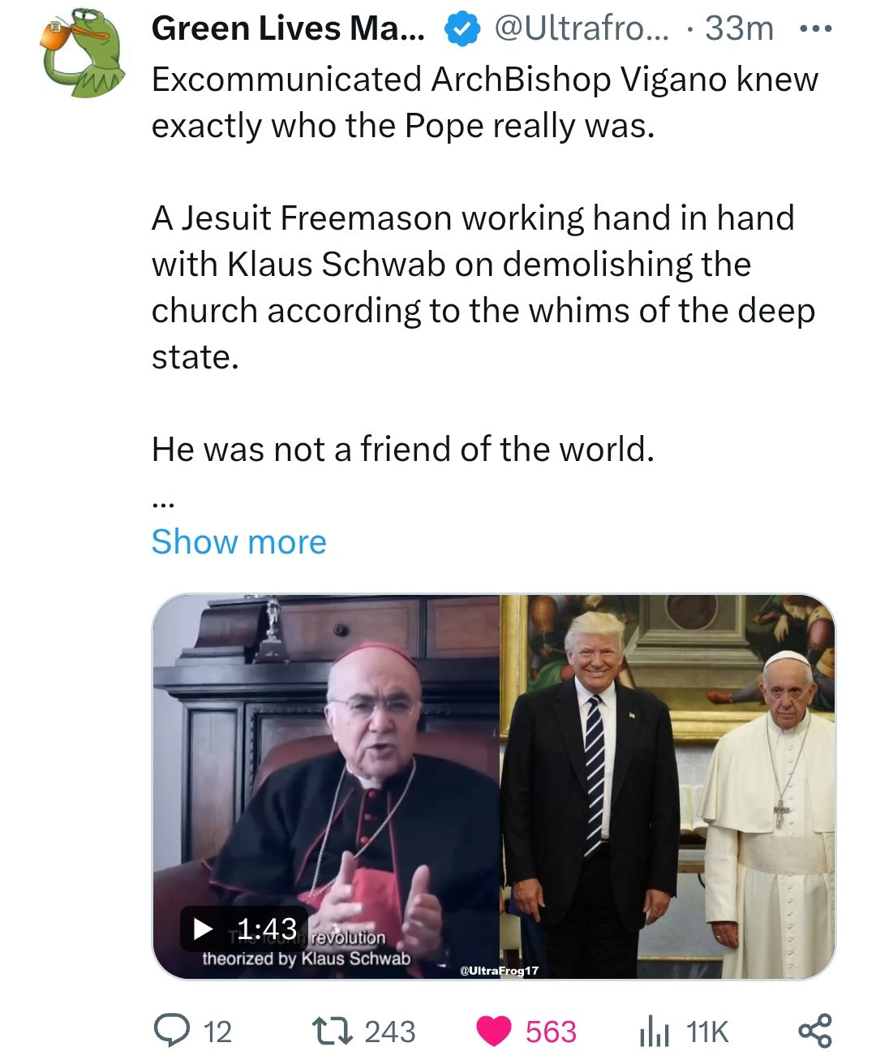Open the Green Lives Ma... display name
This screenshot has height=1060, width=876.
coord(288,29)
